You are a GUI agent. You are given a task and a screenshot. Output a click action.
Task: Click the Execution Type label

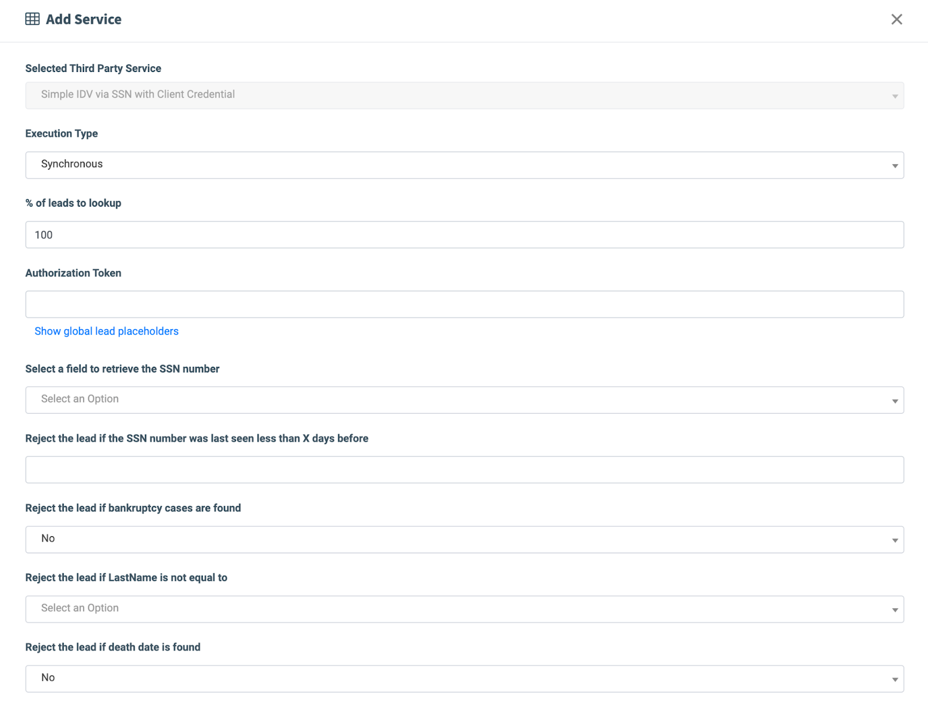tap(61, 133)
